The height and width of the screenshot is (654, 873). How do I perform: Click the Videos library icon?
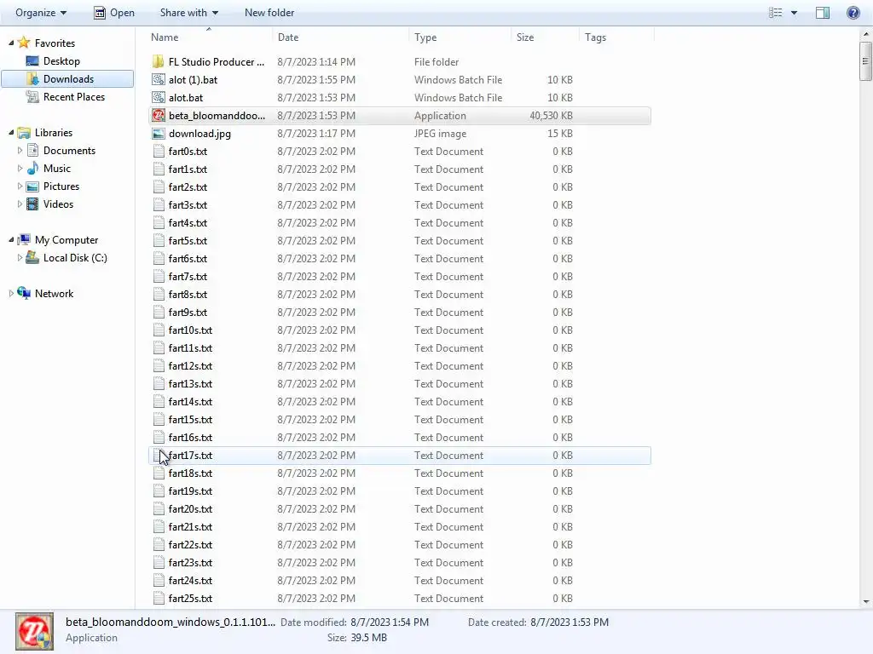coord(33,204)
